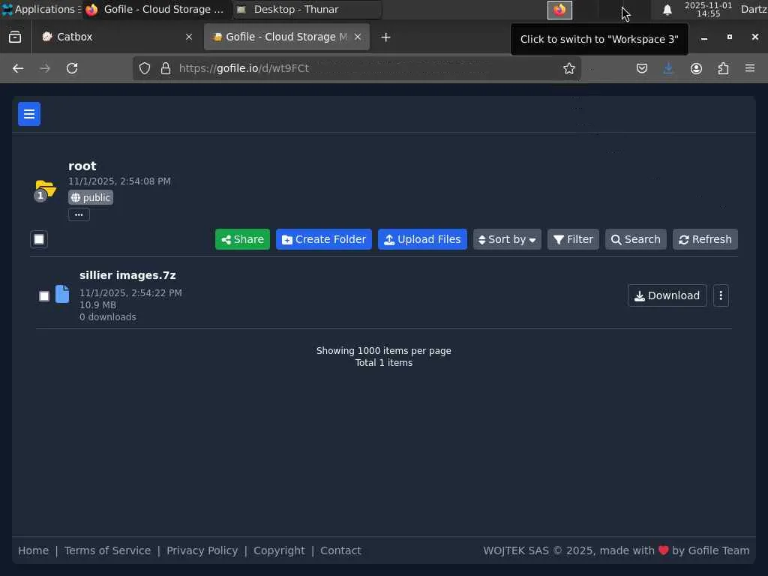
Task: Select the Gofile browser tab
Action: click(x=286, y=37)
